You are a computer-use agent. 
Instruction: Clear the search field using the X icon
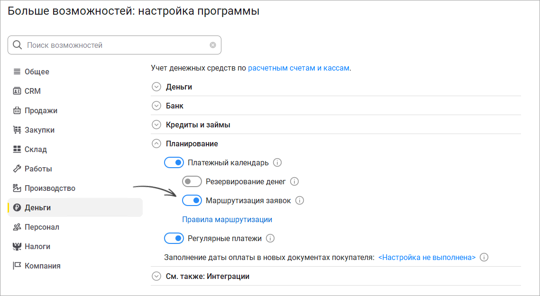pos(213,45)
